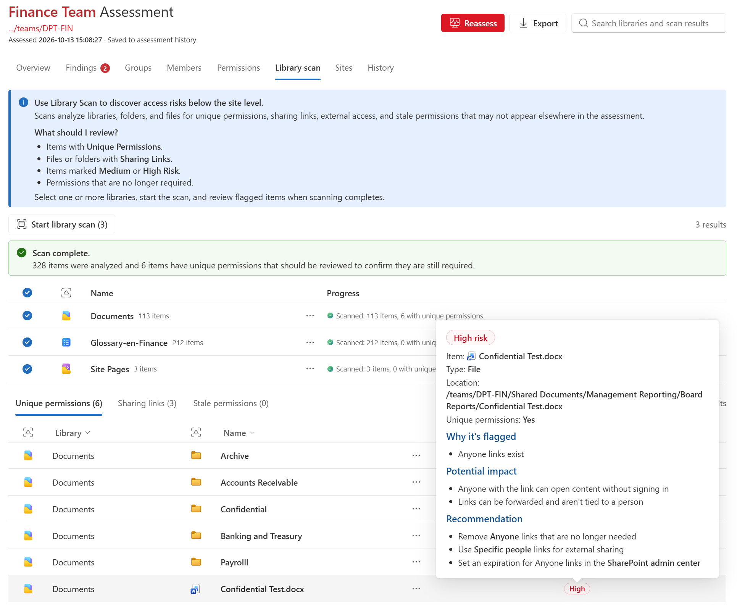
Task: Click the Payrolll folder name
Action: tap(234, 562)
